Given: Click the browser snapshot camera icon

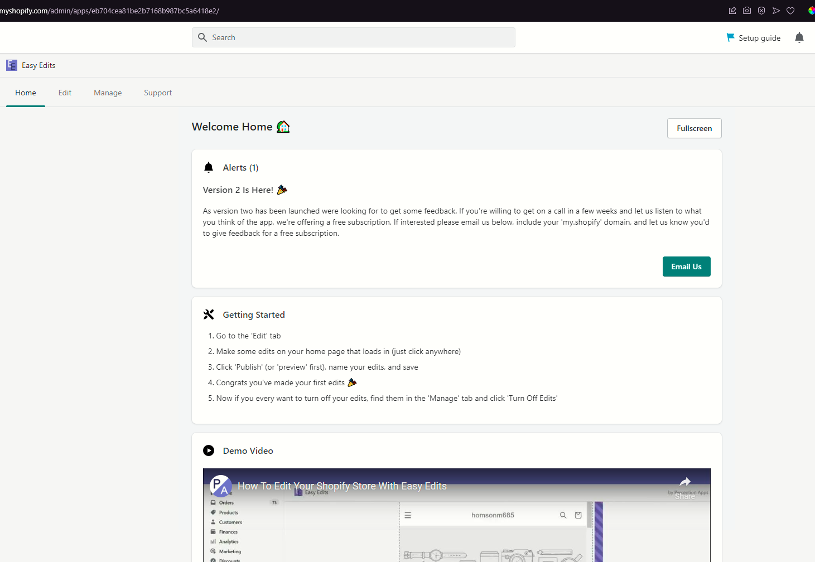Looking at the screenshot, I should 747,11.
